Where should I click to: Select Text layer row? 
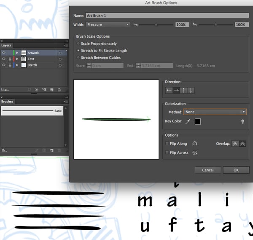[34, 59]
